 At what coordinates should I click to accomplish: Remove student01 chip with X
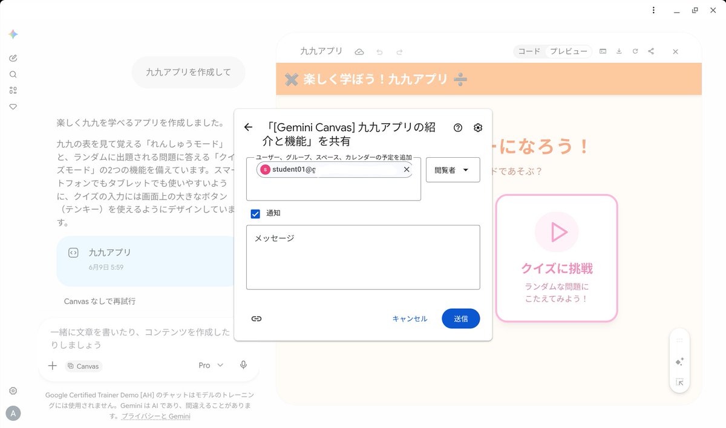(x=407, y=170)
